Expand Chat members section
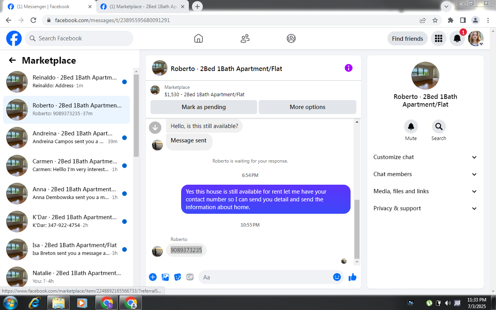The image size is (496, 310). click(x=425, y=174)
